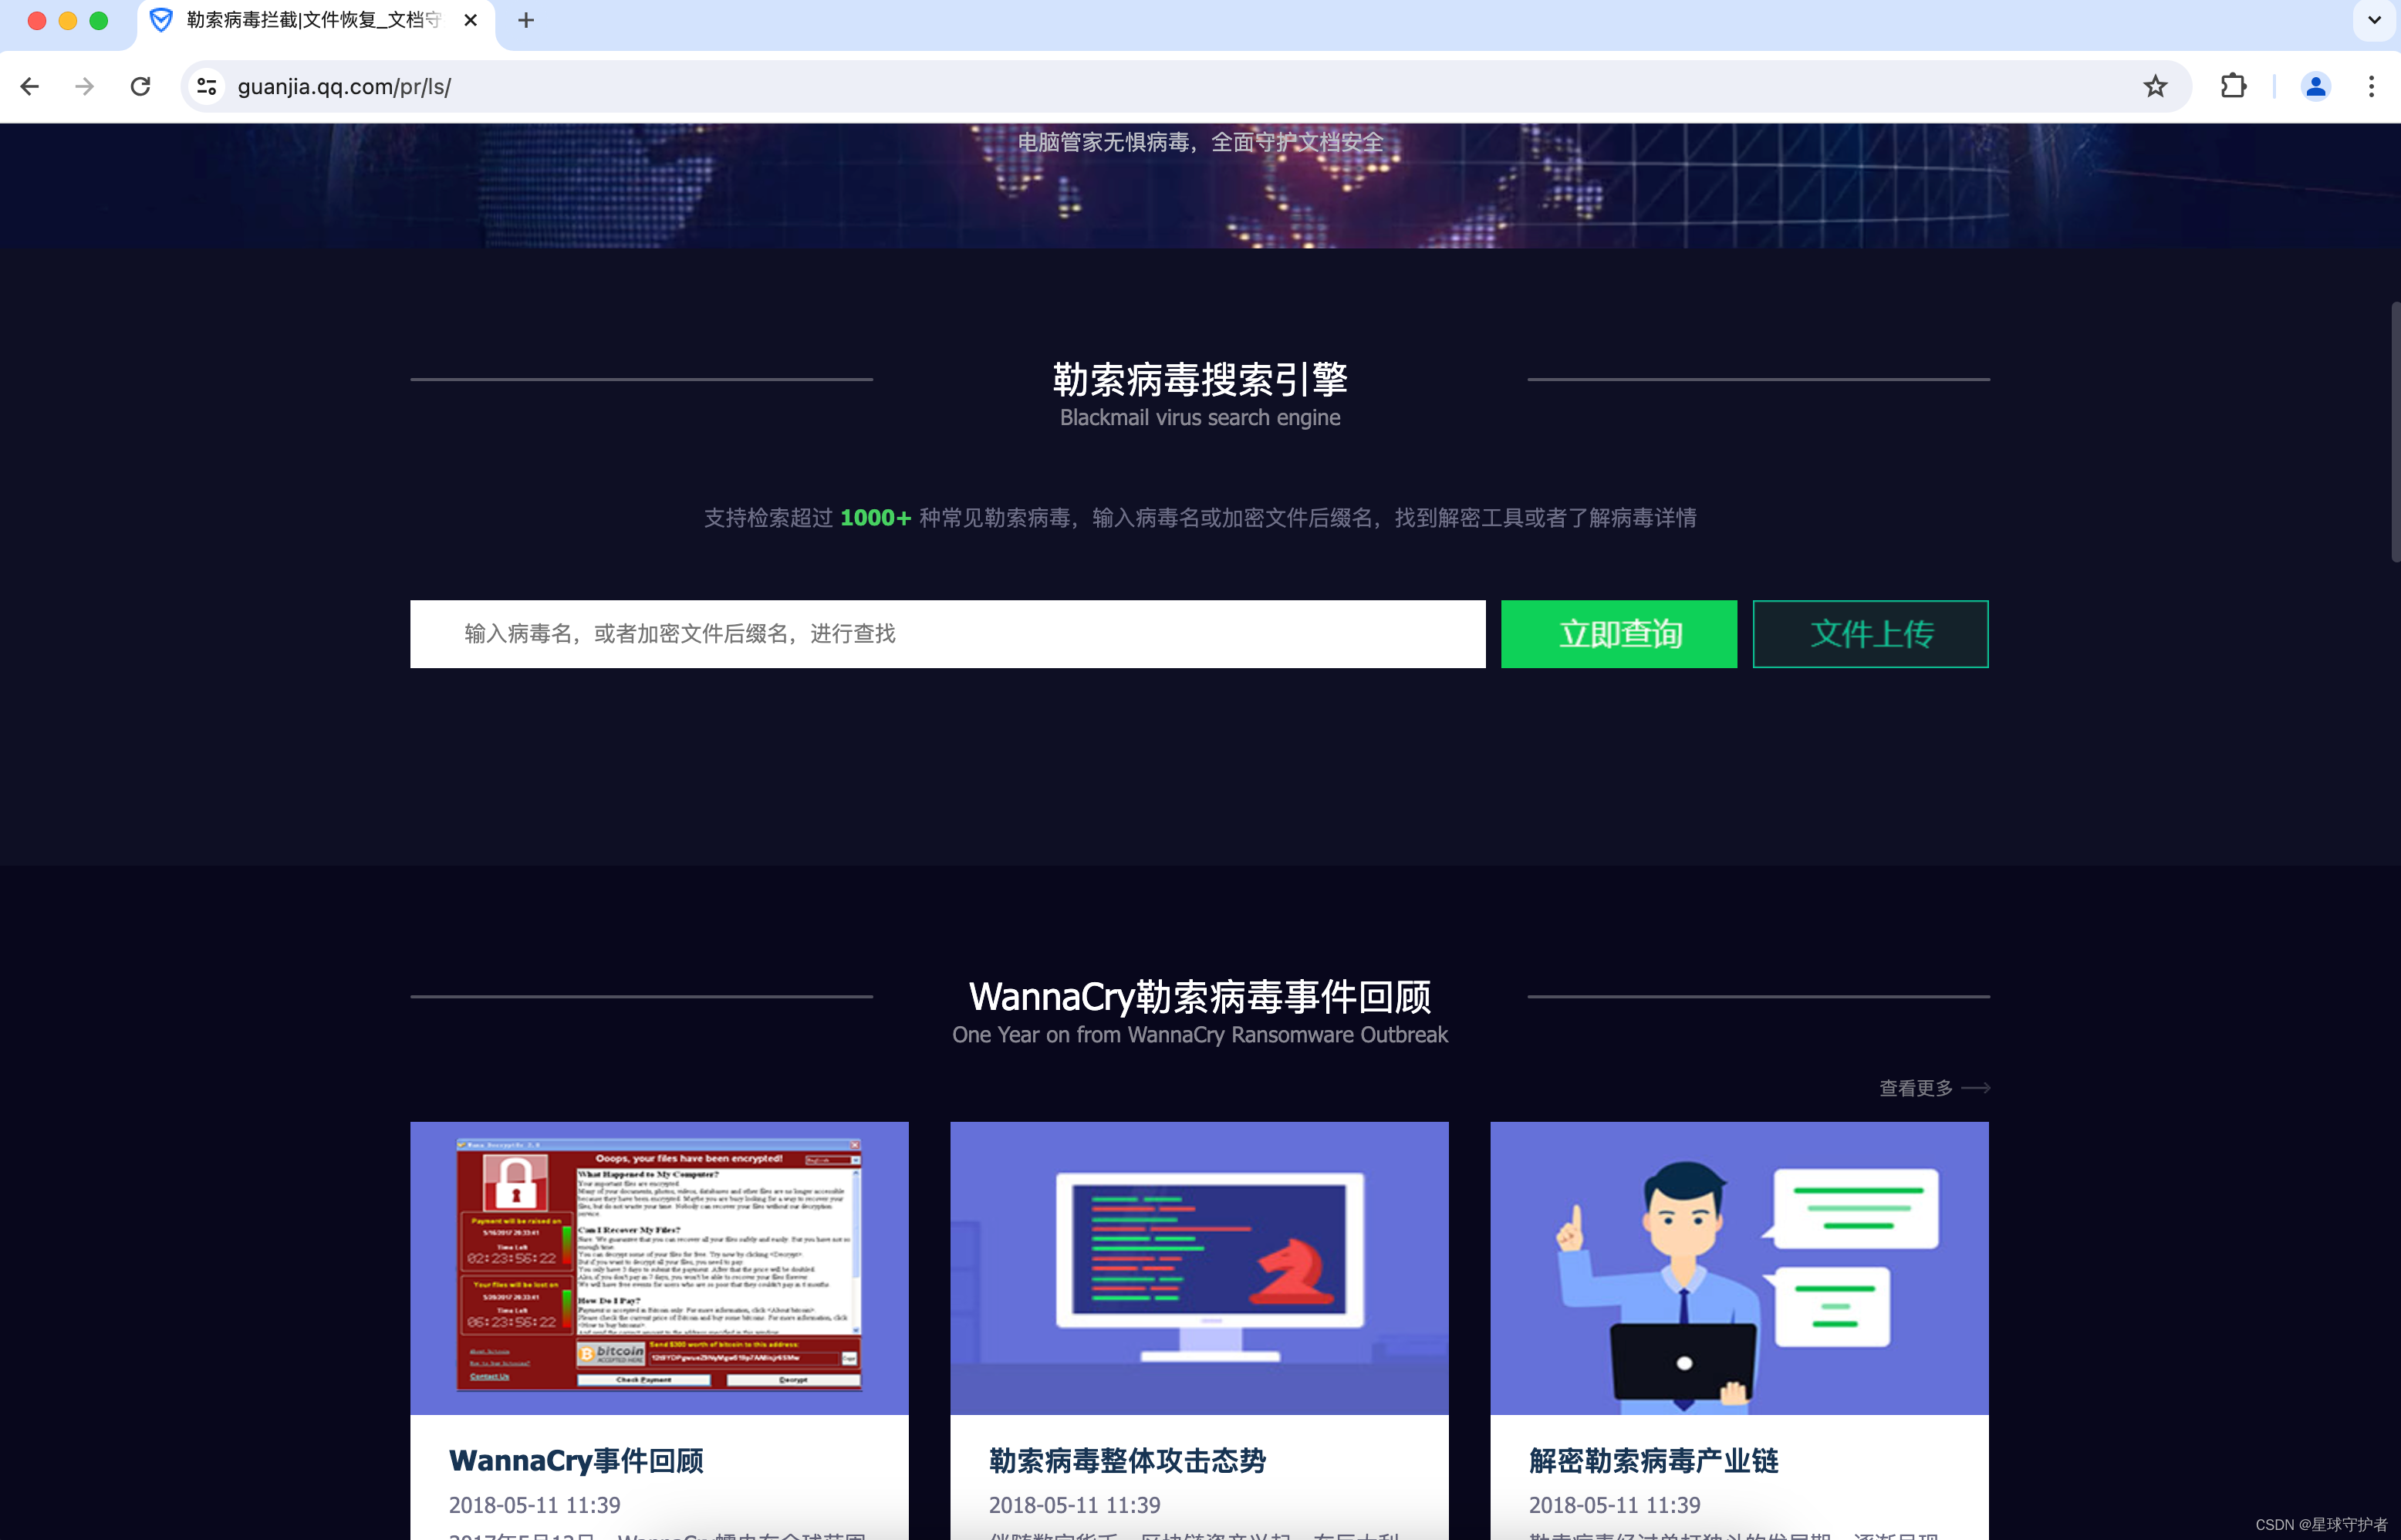Open the 勒索病毒整体攻击态势 article title
Screen dimensions: 2401x1540
point(1127,1461)
